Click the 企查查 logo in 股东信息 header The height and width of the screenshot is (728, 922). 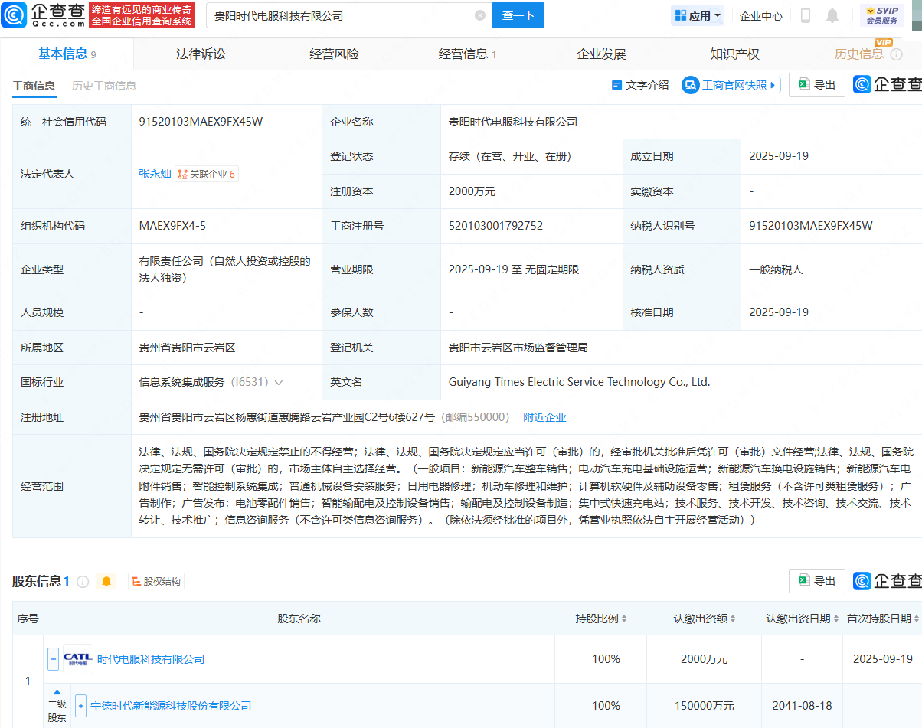pos(888,581)
